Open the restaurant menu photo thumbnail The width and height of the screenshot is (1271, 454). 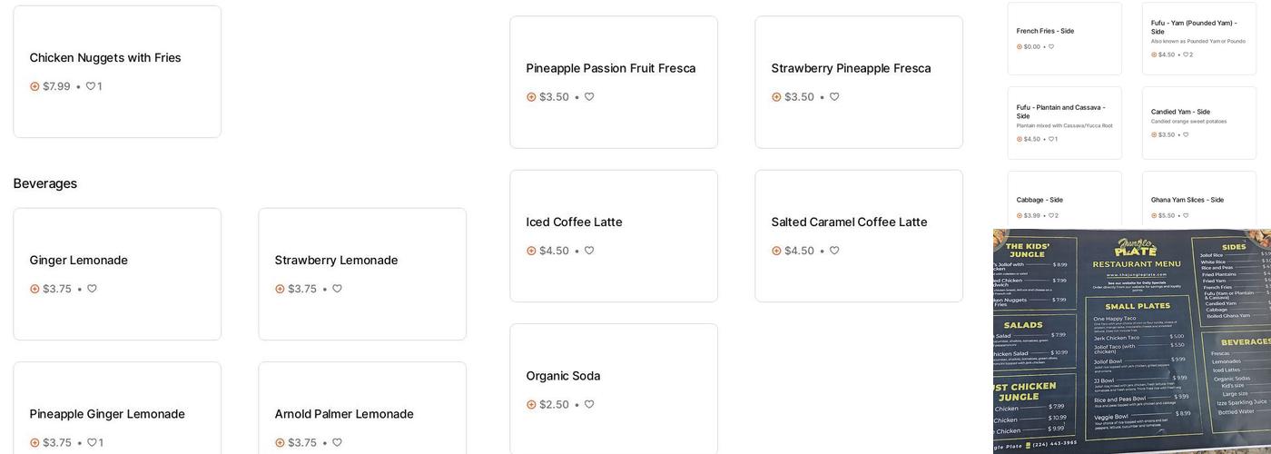coord(1131,340)
